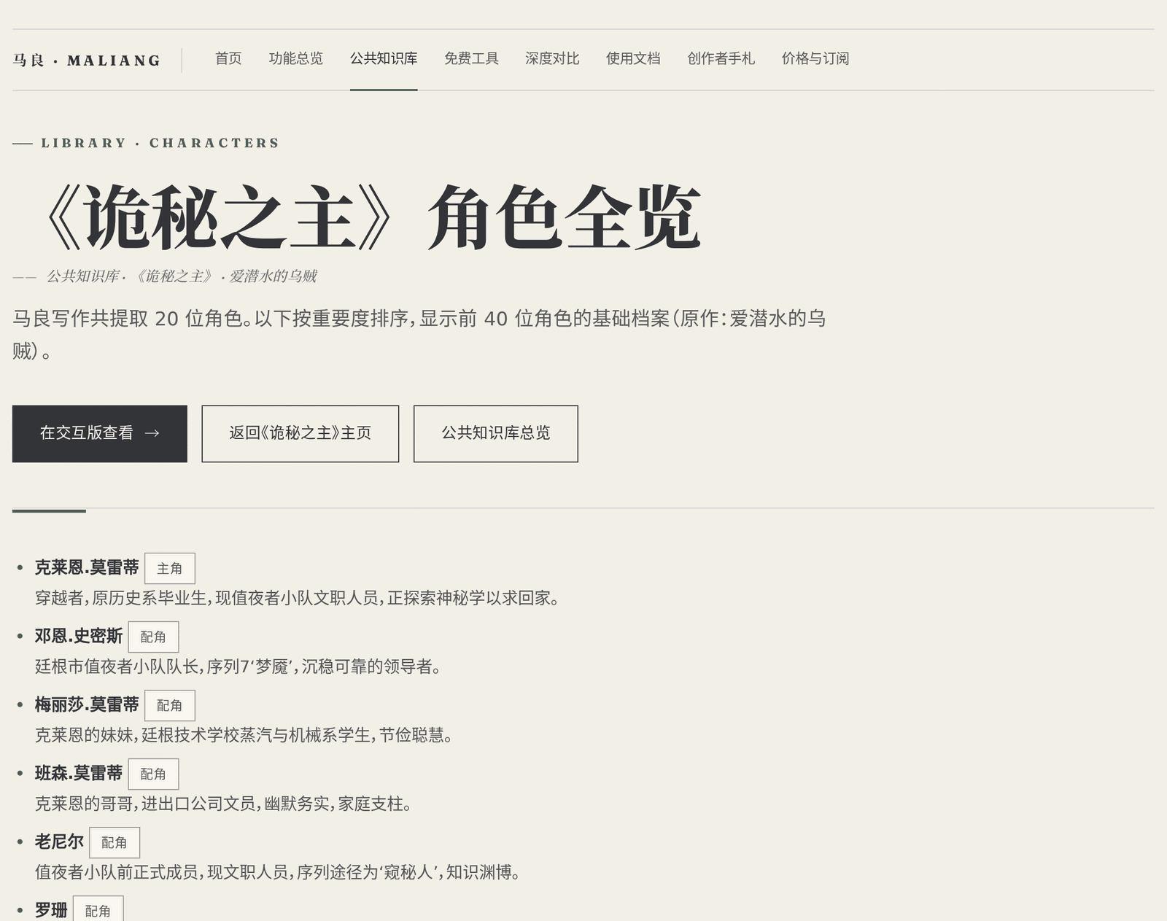Click 配角 tag next to 班森.莫雷蒂
This screenshot has height=921, width=1167.
pyautogui.click(x=153, y=774)
